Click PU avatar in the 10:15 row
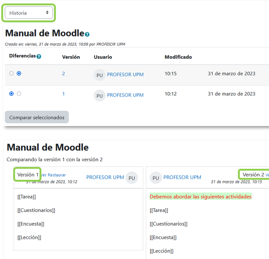269x259 pixels. (x=100, y=75)
